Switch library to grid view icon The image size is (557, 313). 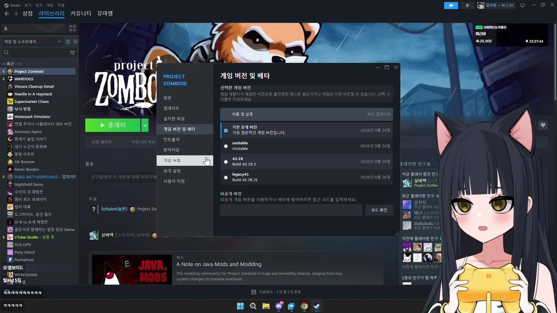pyautogui.click(x=72, y=28)
